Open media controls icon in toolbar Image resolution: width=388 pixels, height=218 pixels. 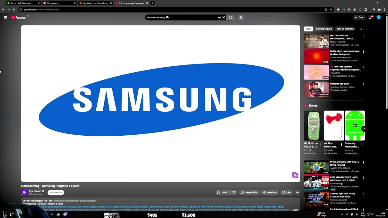pos(374,9)
